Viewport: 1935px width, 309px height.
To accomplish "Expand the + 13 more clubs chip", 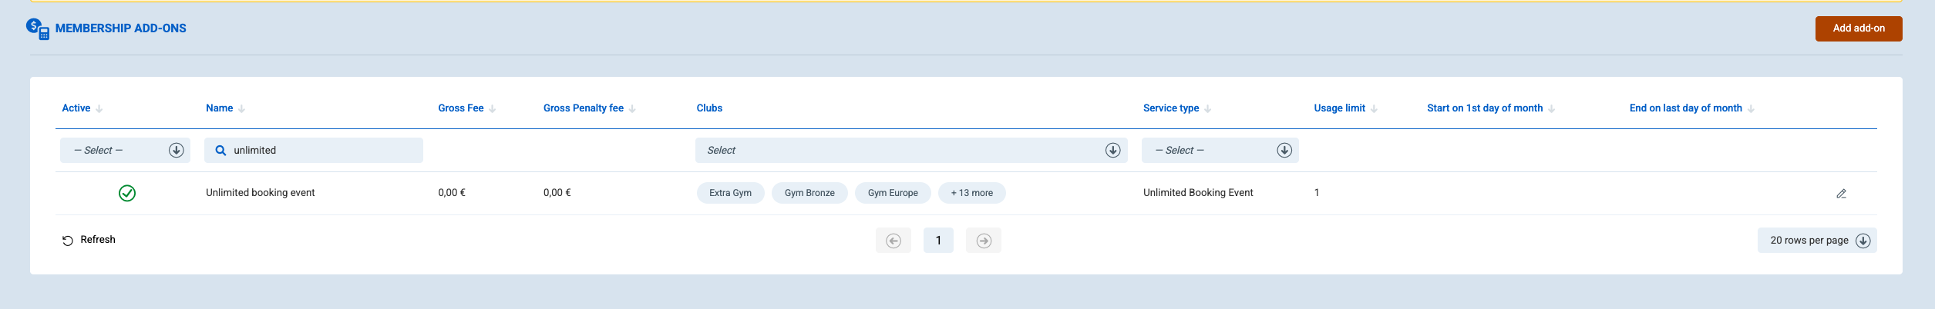I will pyautogui.click(x=971, y=193).
